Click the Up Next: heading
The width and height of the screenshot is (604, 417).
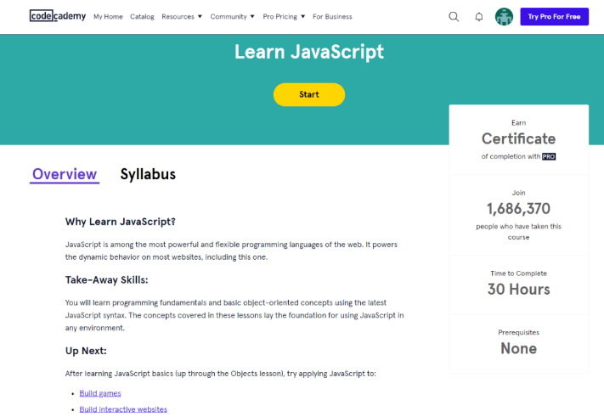click(86, 351)
